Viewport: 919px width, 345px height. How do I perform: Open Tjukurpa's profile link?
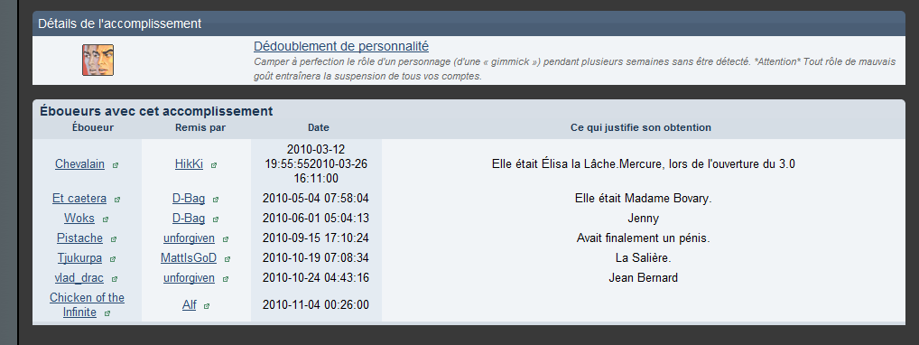coord(79,257)
